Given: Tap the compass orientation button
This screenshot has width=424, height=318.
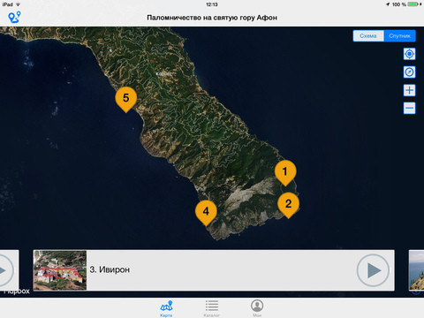Looking at the screenshot, I should pyautogui.click(x=409, y=72).
